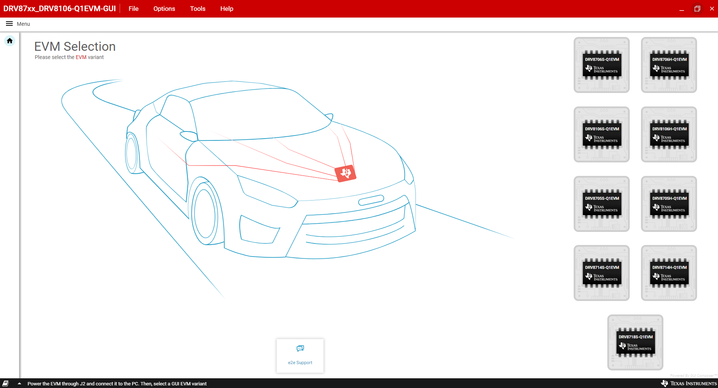This screenshot has height=388, width=718.
Task: Open the Tools menu
Action: (x=197, y=9)
